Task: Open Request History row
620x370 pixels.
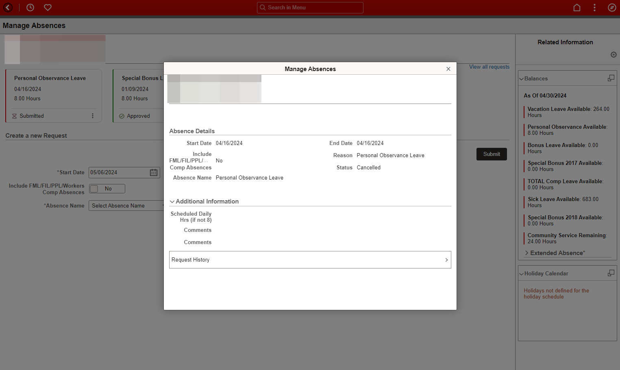Action: tap(310, 260)
